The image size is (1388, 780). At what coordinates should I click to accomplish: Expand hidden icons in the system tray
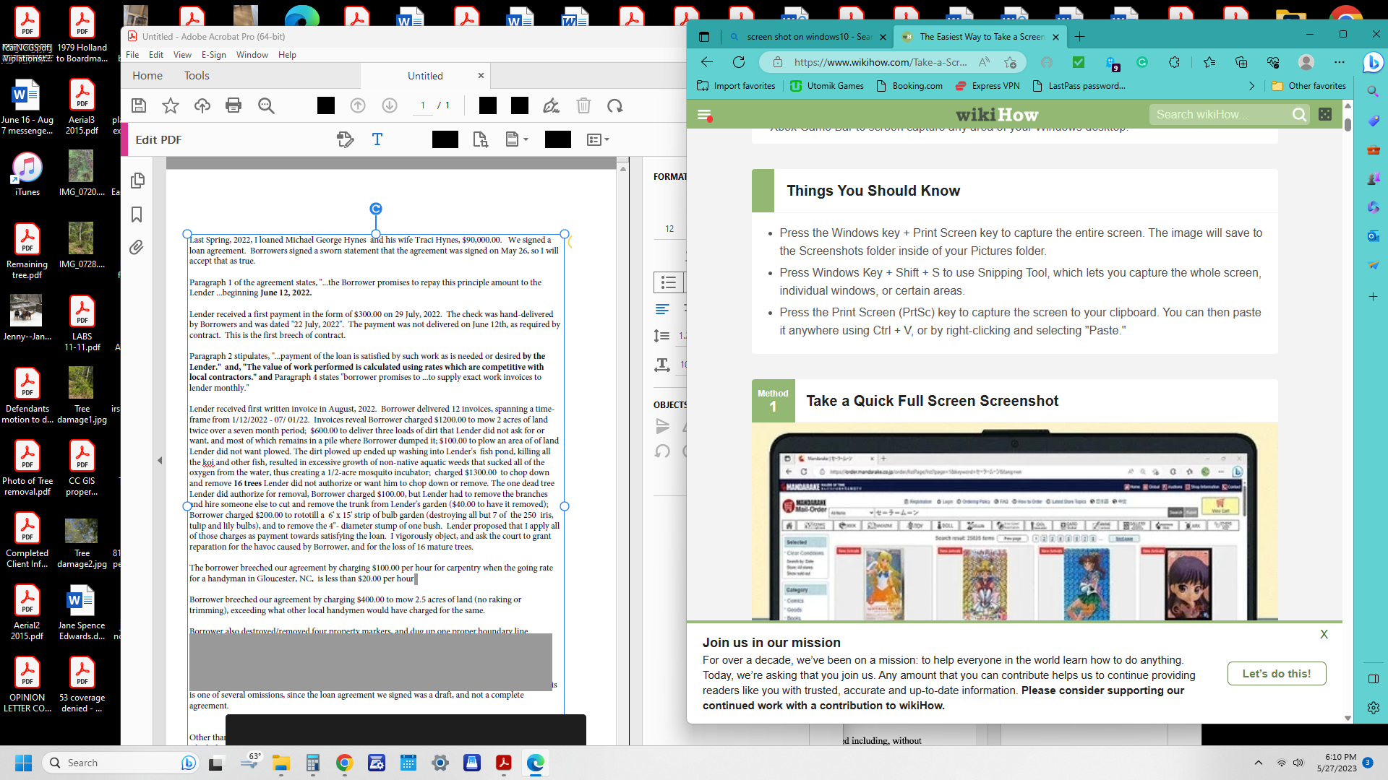(x=1258, y=762)
